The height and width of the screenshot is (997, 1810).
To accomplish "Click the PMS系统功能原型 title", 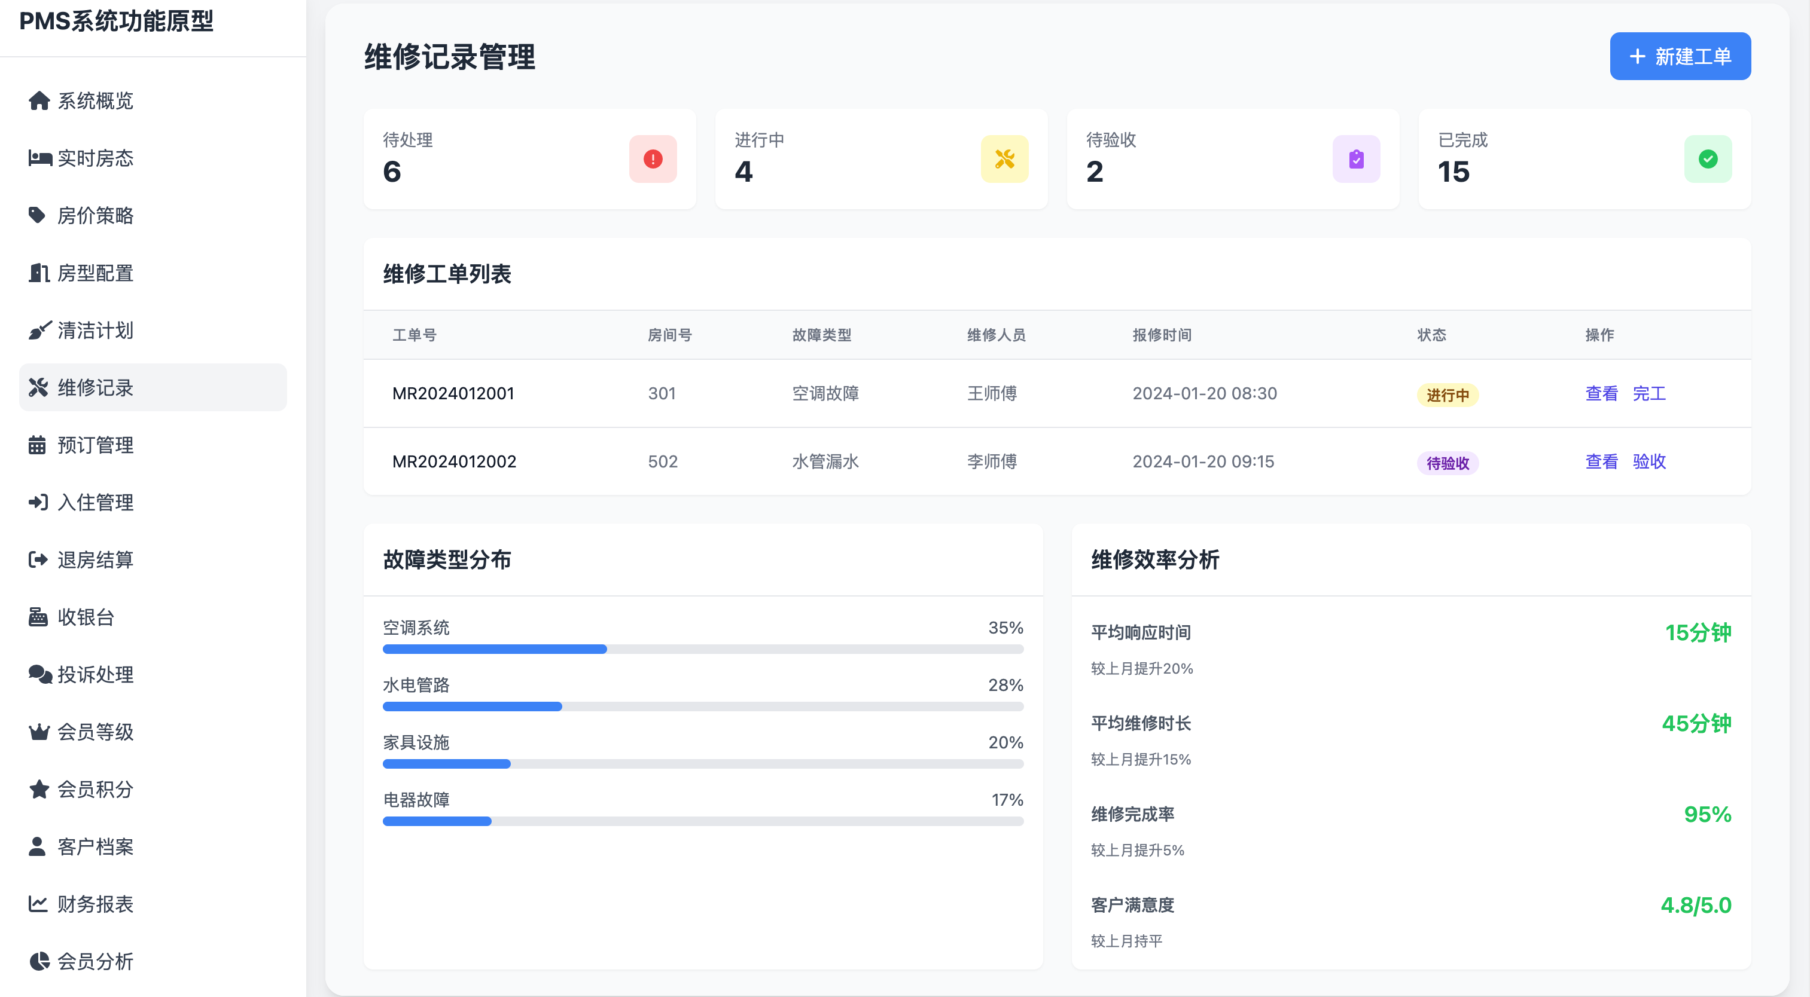I will point(116,21).
